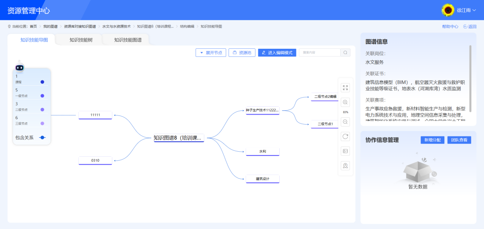The width and height of the screenshot is (484, 229).
Task: Click the fullscreen expand icon on the canvas toolbar
Action: click(345, 88)
